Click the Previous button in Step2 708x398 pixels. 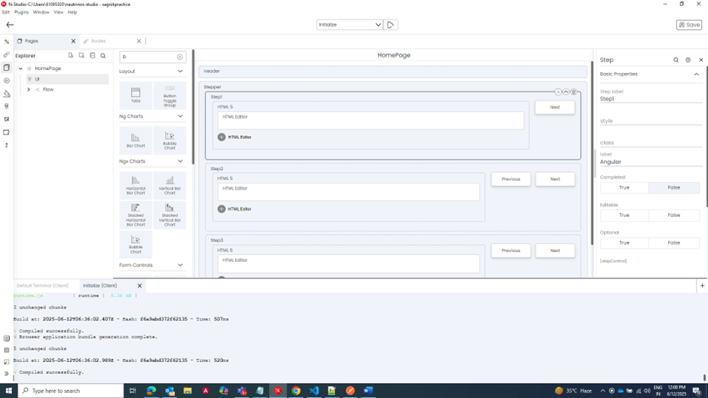click(511, 179)
